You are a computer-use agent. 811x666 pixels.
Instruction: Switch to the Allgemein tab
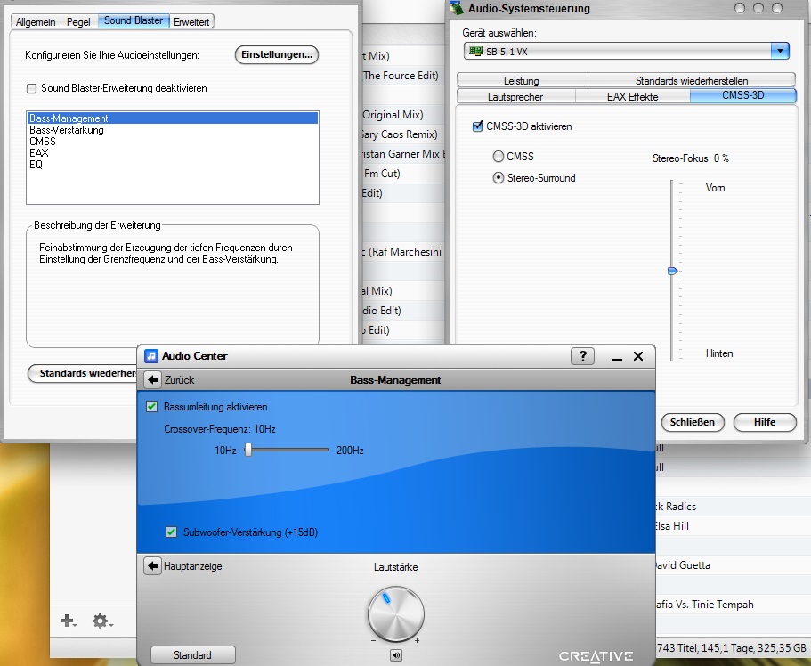point(36,21)
